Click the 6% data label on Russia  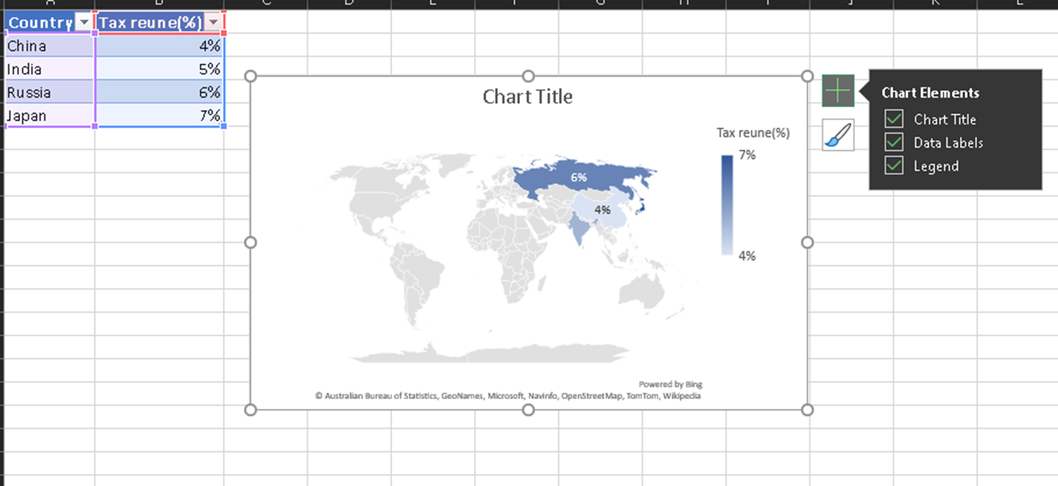click(578, 178)
